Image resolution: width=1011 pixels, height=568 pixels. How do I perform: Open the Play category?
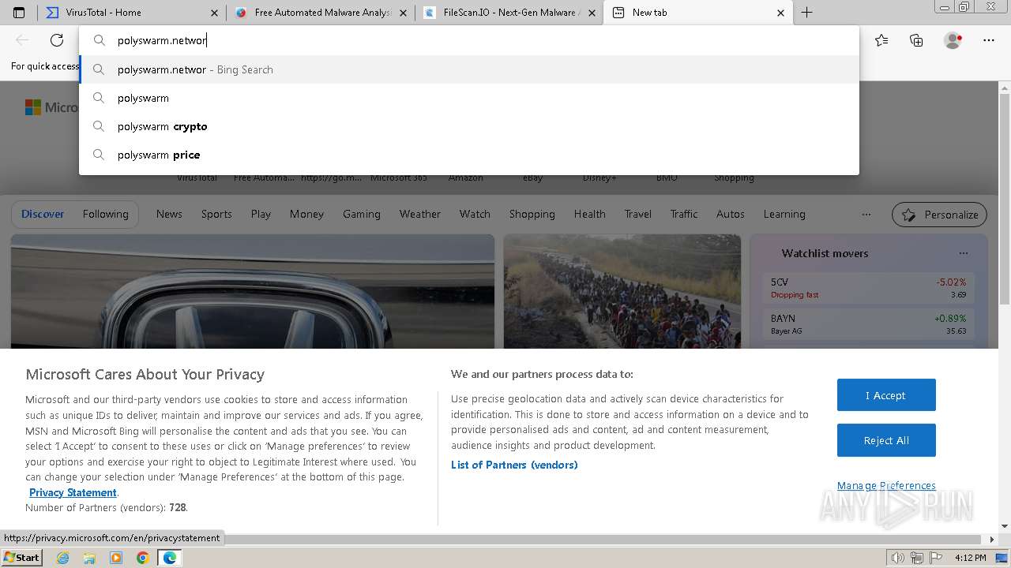click(261, 214)
